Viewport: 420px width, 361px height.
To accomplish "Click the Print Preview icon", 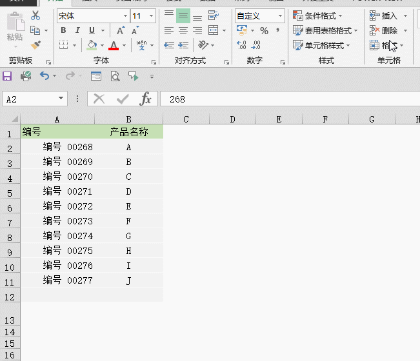I will (115, 76).
